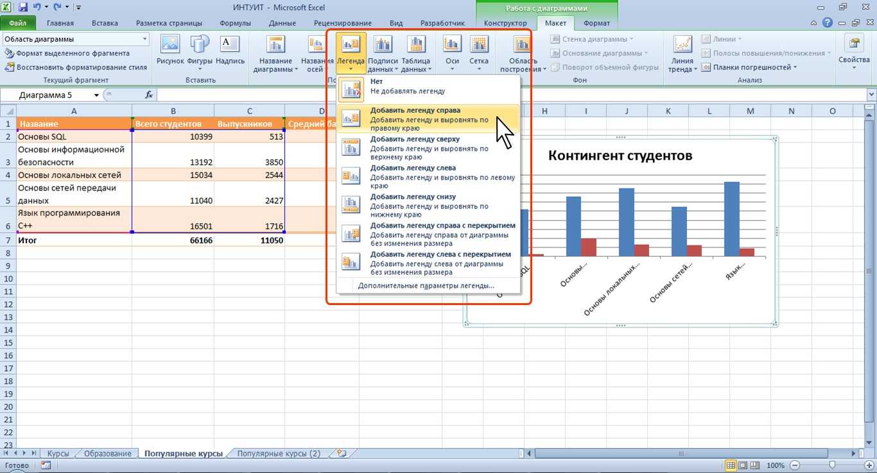Expand the Область диаграммы element dropdown
Viewport: 877px width, 473px height.
144,40
